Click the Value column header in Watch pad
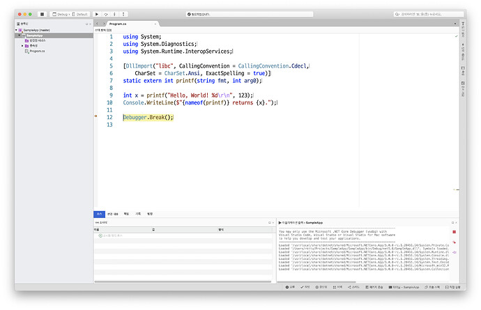The height and width of the screenshot is (310, 481). coord(185,229)
